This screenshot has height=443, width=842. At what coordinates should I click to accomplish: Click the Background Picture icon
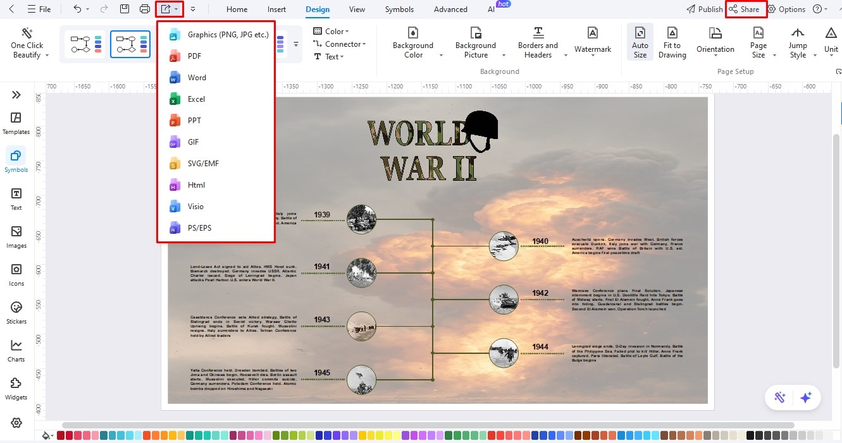point(476,32)
